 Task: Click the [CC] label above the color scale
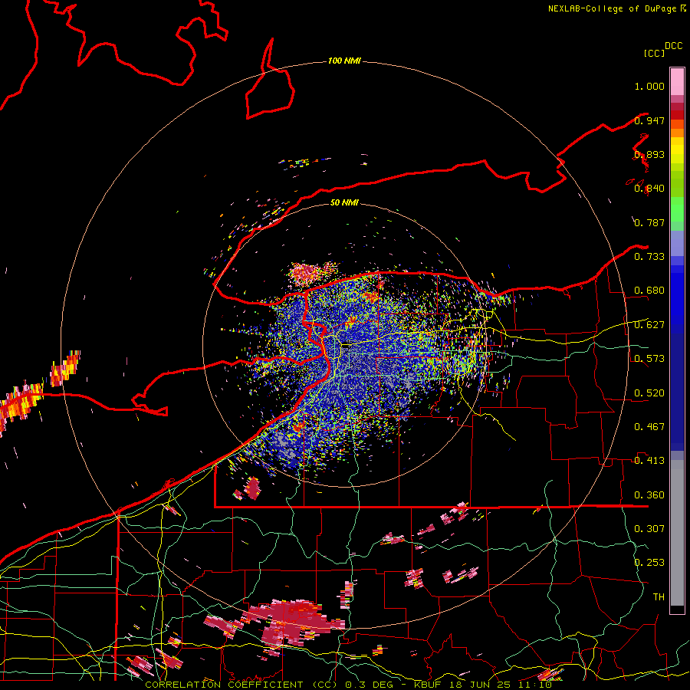click(x=655, y=53)
